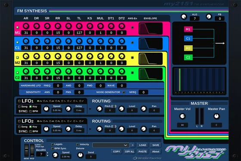Click the NFRQ value field
The width and height of the screenshot is (241, 161).
143,92
